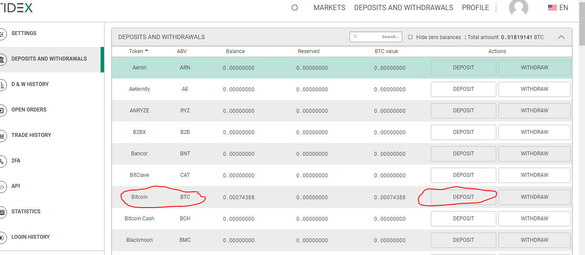Click the token Search input field
585x255 pixels.
376,37
